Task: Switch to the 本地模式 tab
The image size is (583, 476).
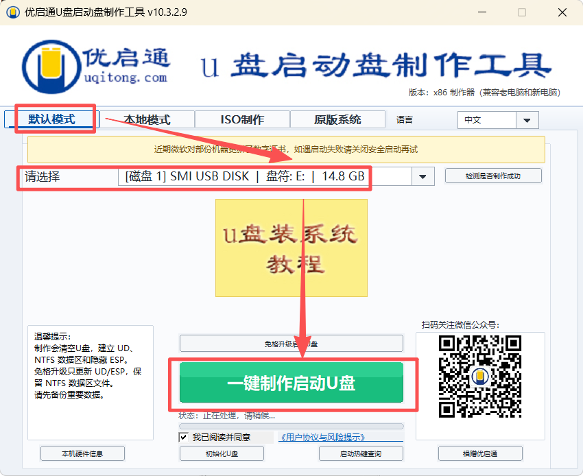Action: (147, 119)
